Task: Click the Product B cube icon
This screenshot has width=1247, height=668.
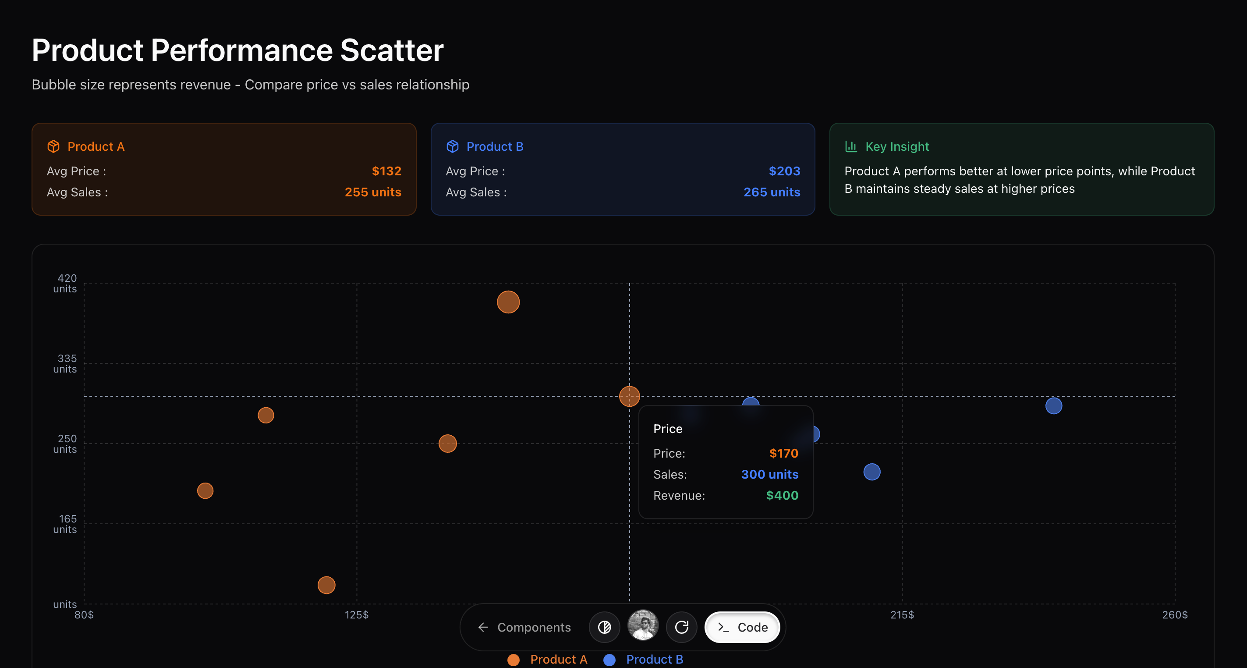Action: 452,146
